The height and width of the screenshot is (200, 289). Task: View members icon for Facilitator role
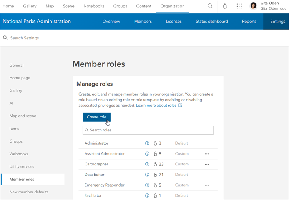155,195
